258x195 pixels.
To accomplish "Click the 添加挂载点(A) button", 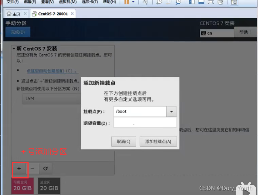I will tap(158, 141).
